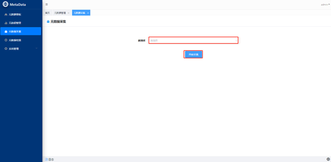This screenshot has height=162, width=331.
Task: Click the bar chart icon for 元数据管理
Action: tap(6, 23)
